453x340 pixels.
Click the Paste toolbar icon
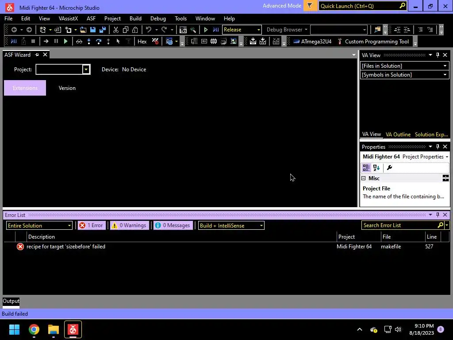pos(135,30)
